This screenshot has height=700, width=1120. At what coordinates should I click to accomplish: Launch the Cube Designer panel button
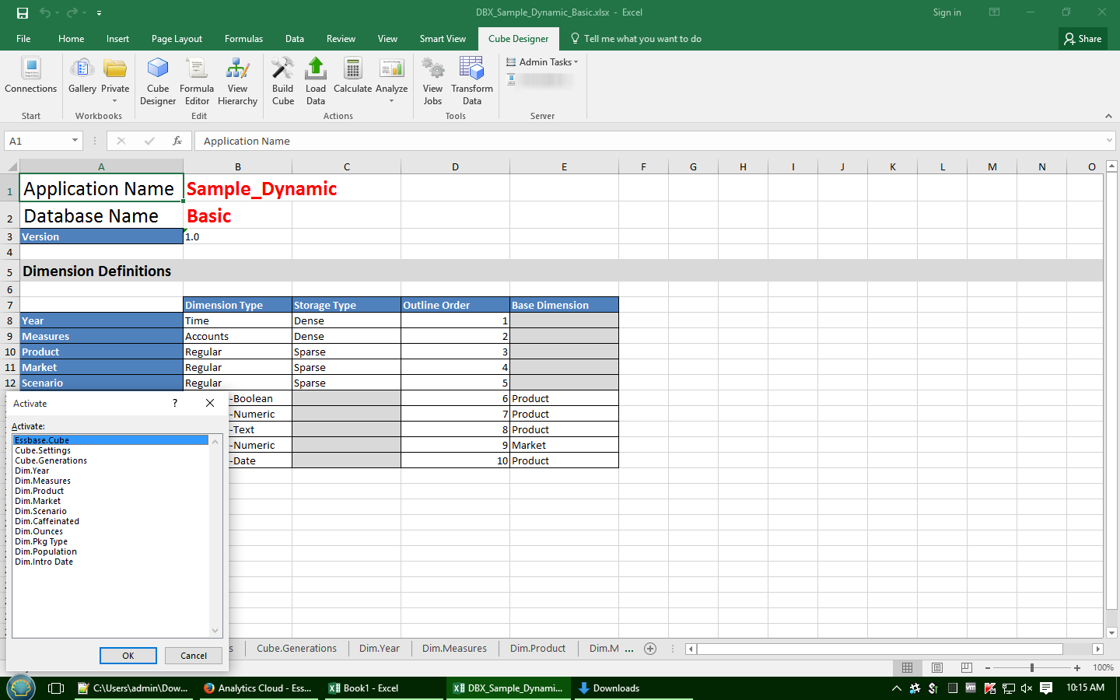click(158, 81)
